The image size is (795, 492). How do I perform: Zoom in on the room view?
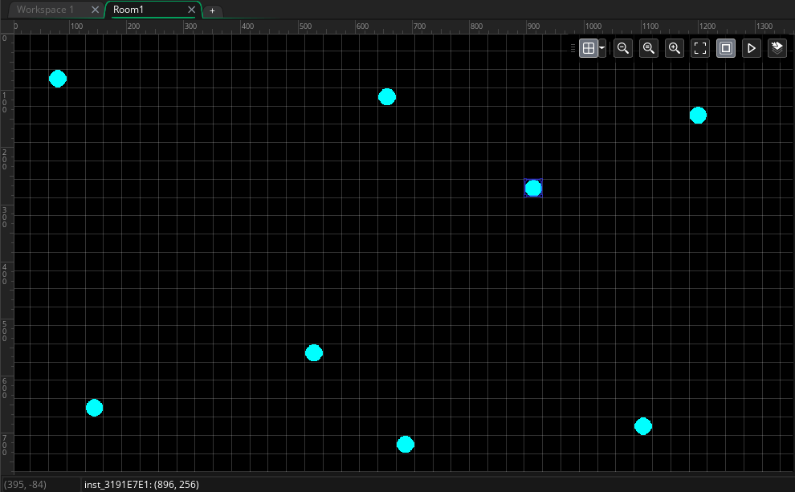[x=675, y=49]
